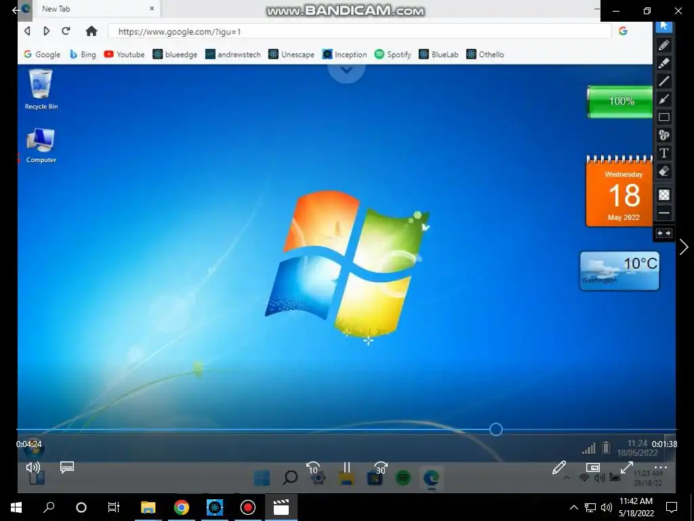Select the arrow drawing tool
This screenshot has width=694, height=521.
point(664,99)
